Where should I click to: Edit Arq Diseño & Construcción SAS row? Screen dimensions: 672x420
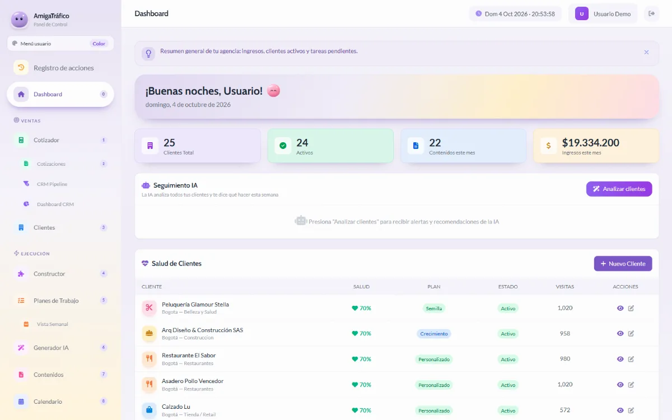(631, 334)
